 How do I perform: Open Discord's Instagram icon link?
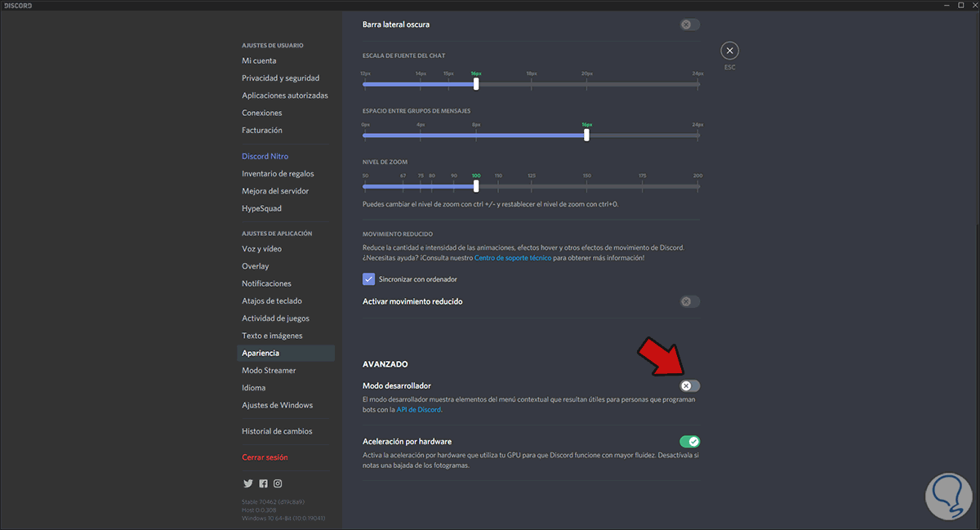(x=278, y=483)
